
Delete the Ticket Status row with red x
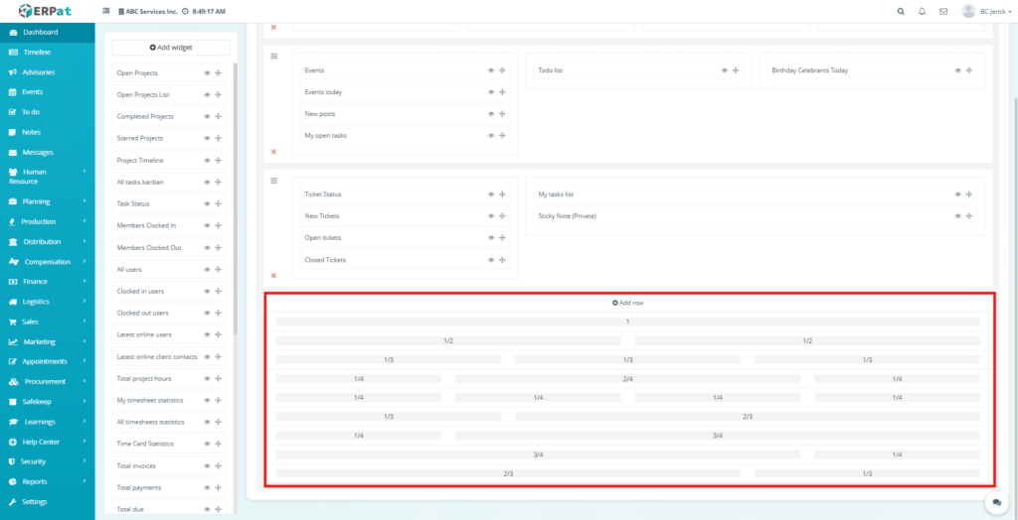click(273, 276)
